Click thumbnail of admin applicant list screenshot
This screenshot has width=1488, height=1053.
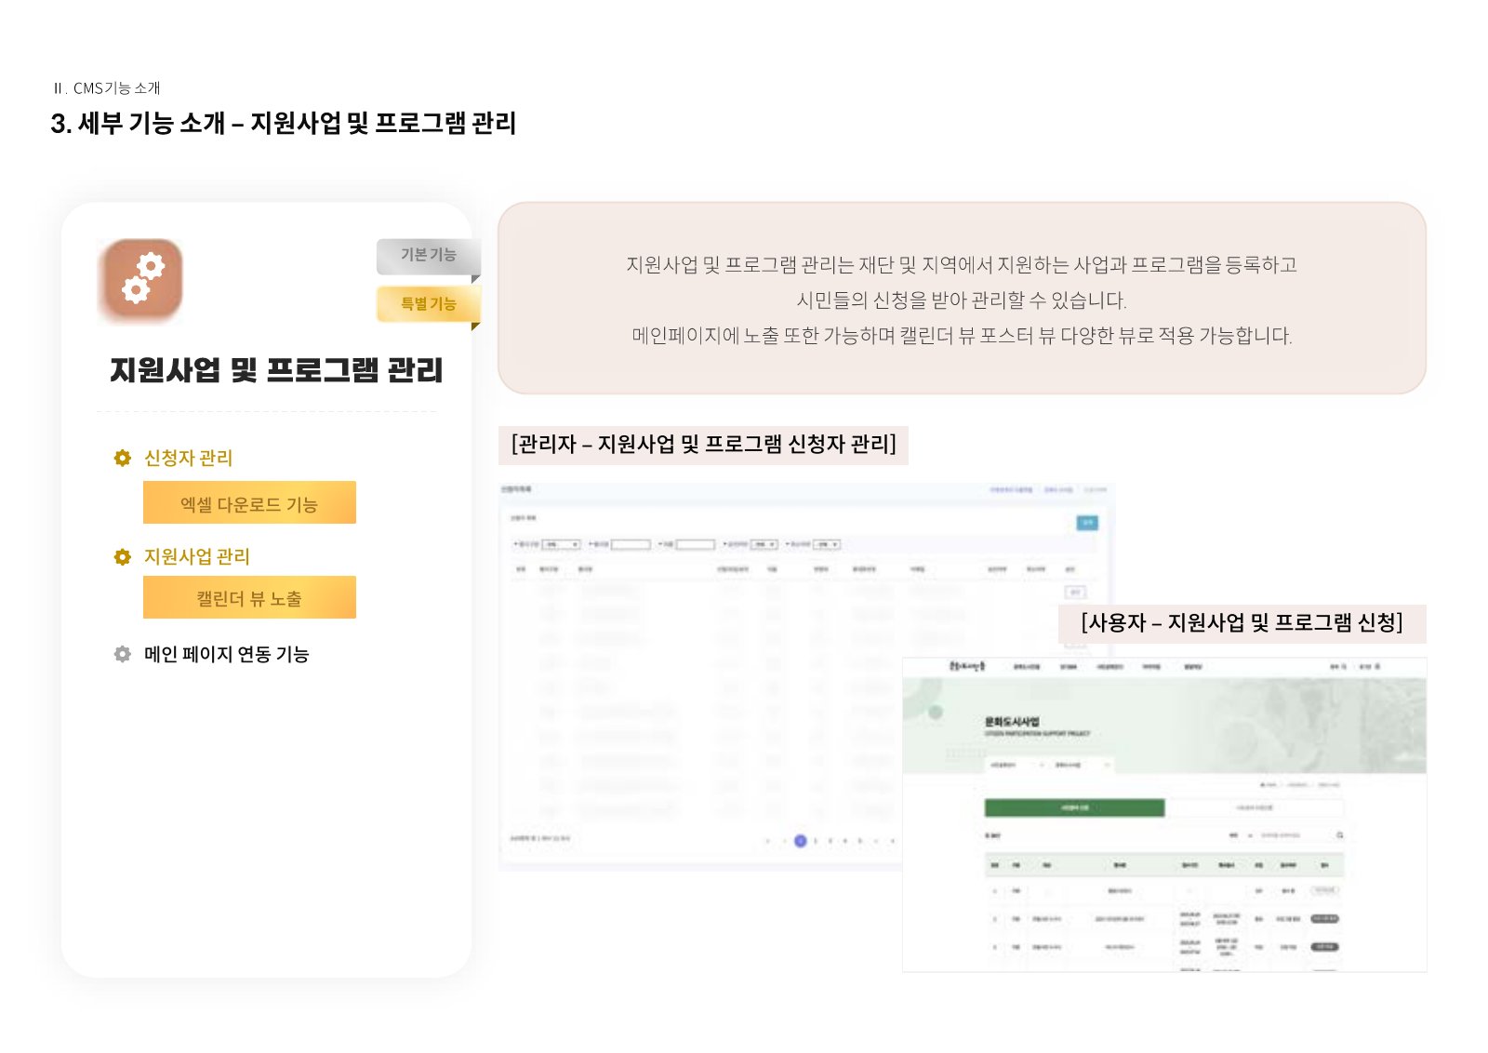(805, 676)
